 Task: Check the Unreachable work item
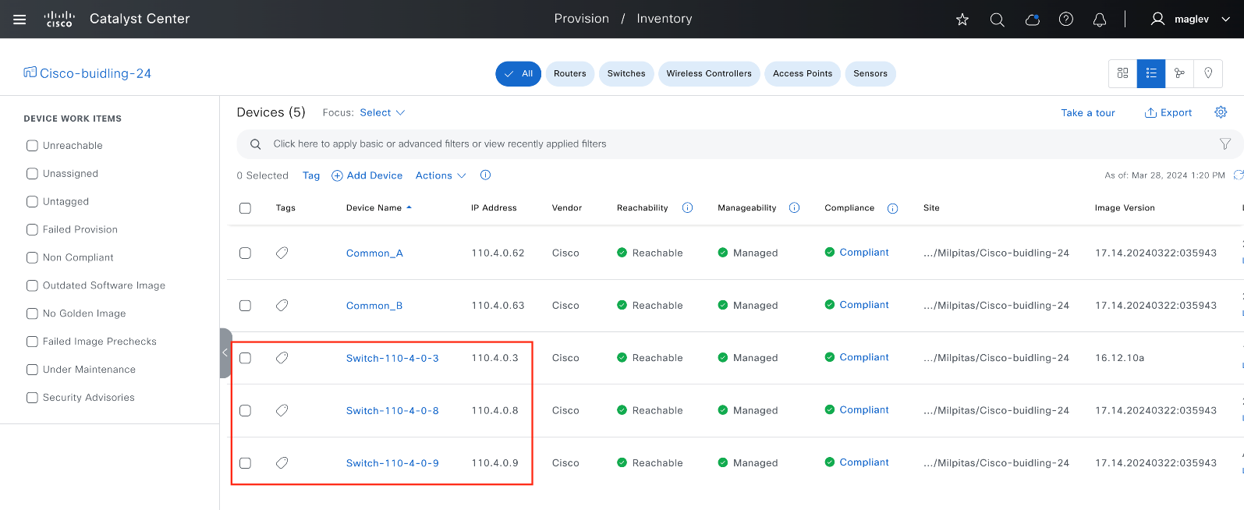click(32, 146)
